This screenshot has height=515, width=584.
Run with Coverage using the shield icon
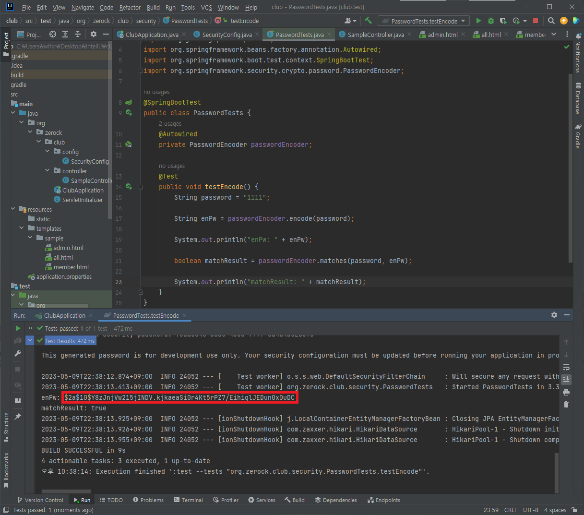click(x=503, y=21)
